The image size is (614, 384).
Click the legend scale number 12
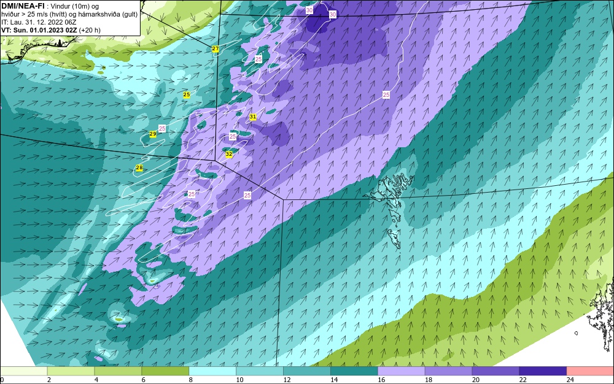coord(287,380)
